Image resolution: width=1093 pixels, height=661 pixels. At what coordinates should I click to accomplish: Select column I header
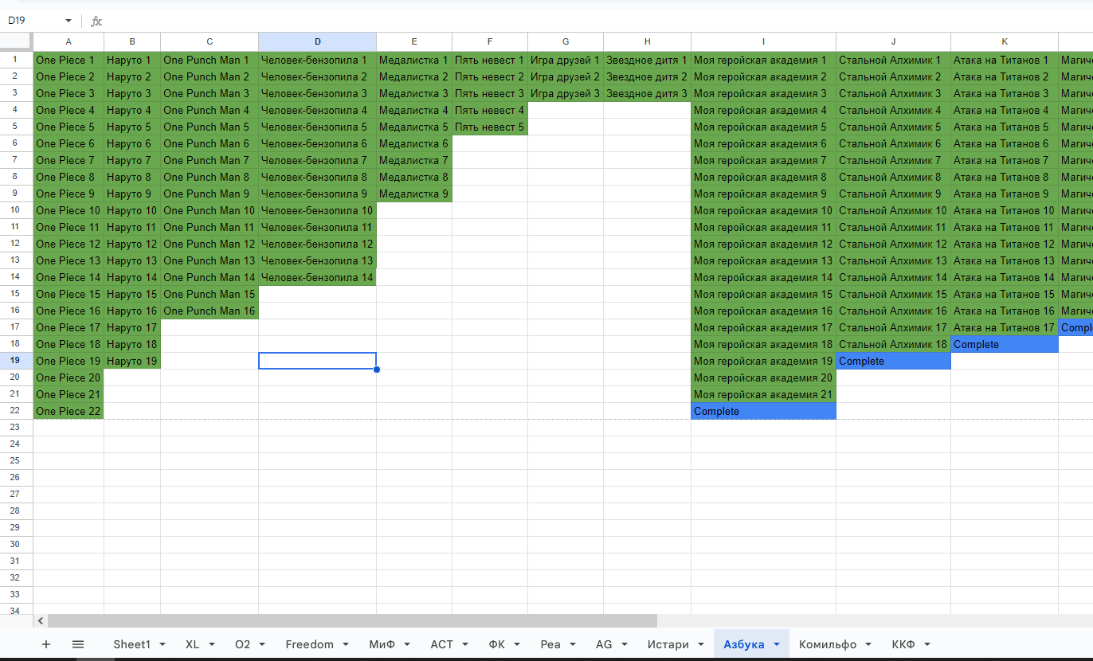(x=763, y=41)
